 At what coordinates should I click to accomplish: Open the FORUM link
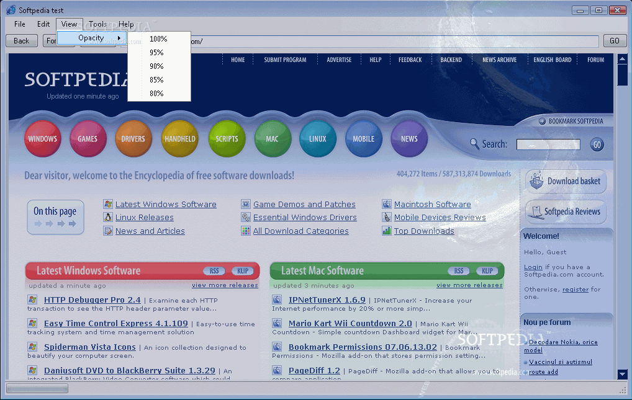point(595,60)
